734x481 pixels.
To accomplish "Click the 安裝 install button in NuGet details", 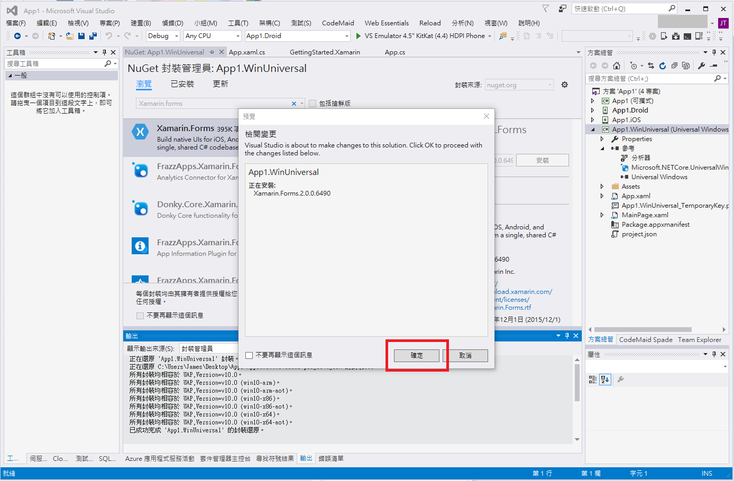I will (x=543, y=160).
